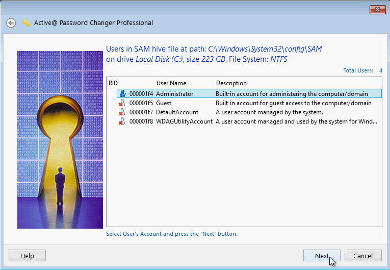Viewport: 390px width, 270px height.
Task: Close the Password Changer window
Action: (x=378, y=10)
